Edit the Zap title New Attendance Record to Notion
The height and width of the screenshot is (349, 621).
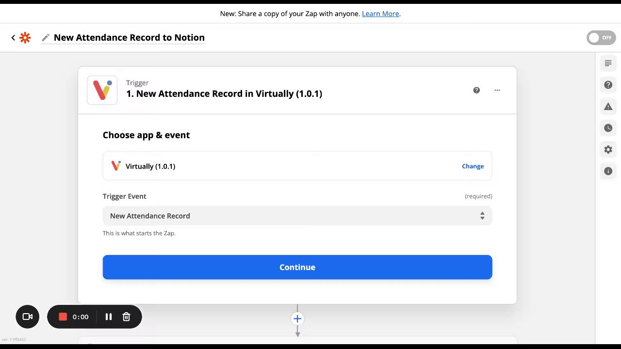pyautogui.click(x=129, y=38)
